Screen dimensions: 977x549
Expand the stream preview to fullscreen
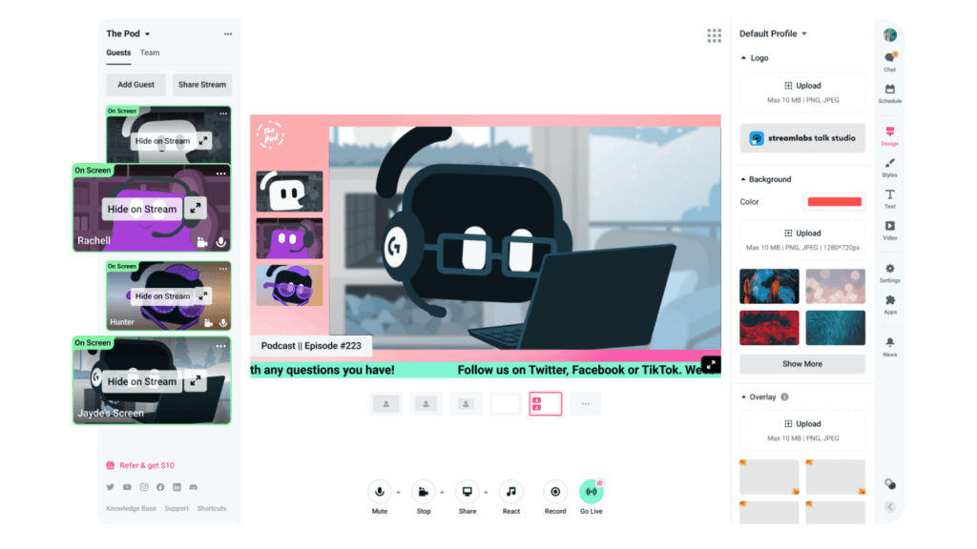pyautogui.click(x=710, y=365)
